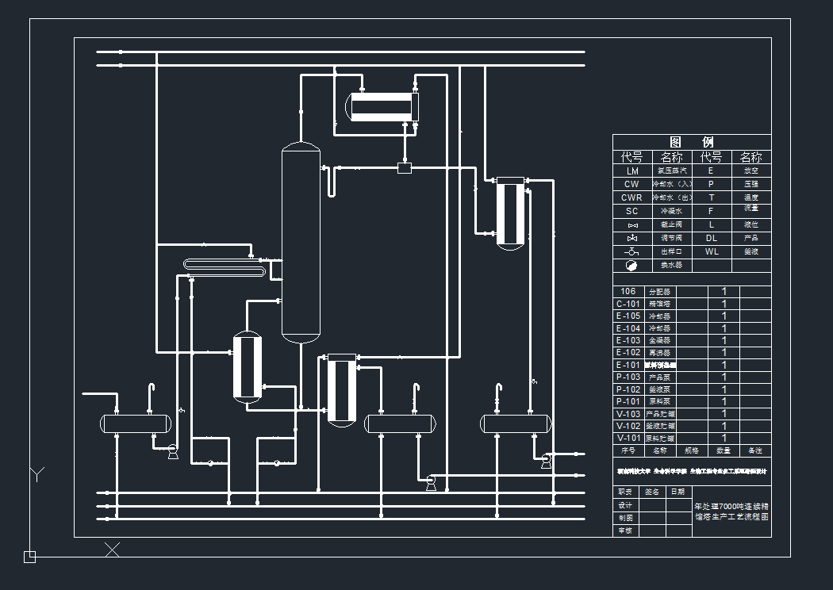
Task: Click the UCS origin square icon
Action: point(29,557)
